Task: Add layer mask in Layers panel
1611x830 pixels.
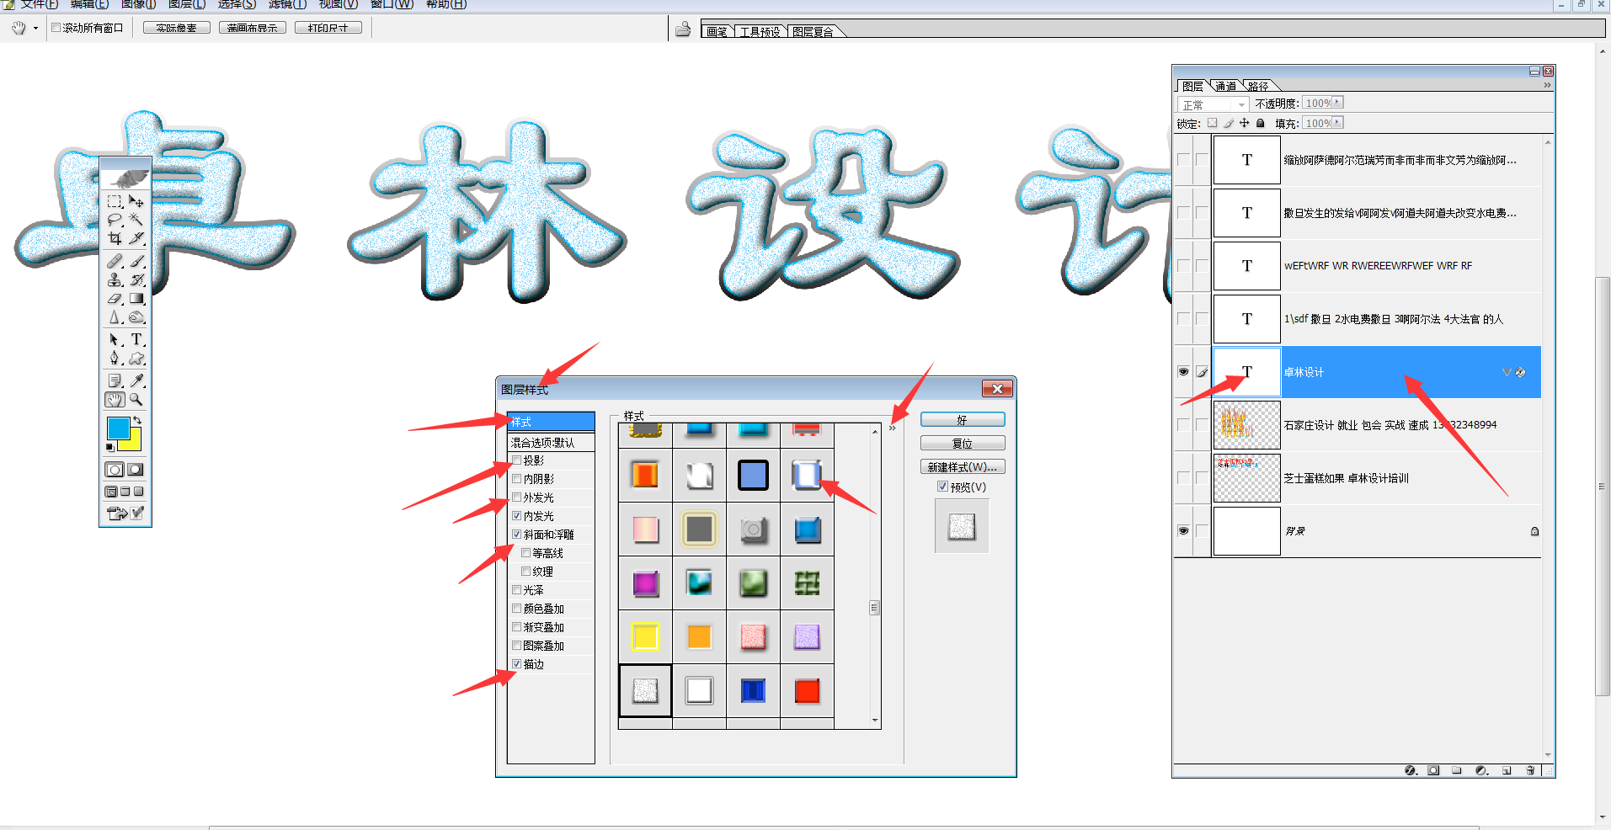Action: coord(1433,770)
